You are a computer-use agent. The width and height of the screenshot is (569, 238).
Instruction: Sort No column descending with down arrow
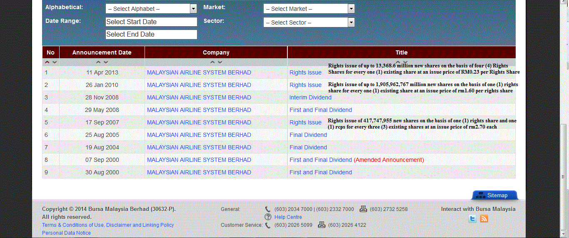[x=55, y=62]
